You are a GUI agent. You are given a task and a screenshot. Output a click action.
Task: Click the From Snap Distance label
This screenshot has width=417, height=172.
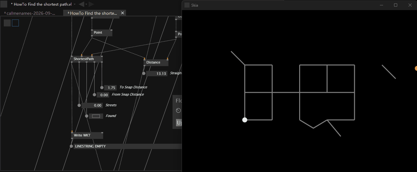click(128, 94)
